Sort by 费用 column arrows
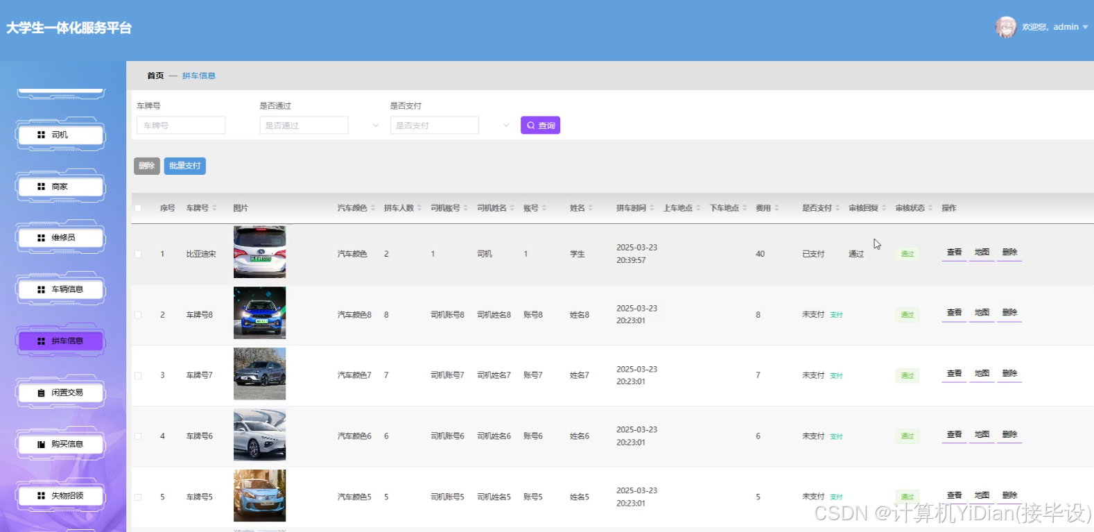The width and height of the screenshot is (1094, 532). click(x=776, y=208)
